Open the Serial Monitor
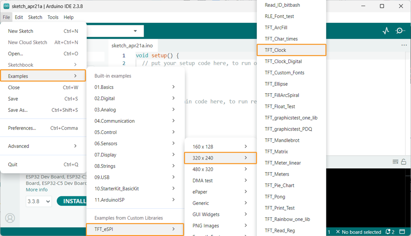Image resolution: width=411 pixels, height=236 pixels. 400,31
